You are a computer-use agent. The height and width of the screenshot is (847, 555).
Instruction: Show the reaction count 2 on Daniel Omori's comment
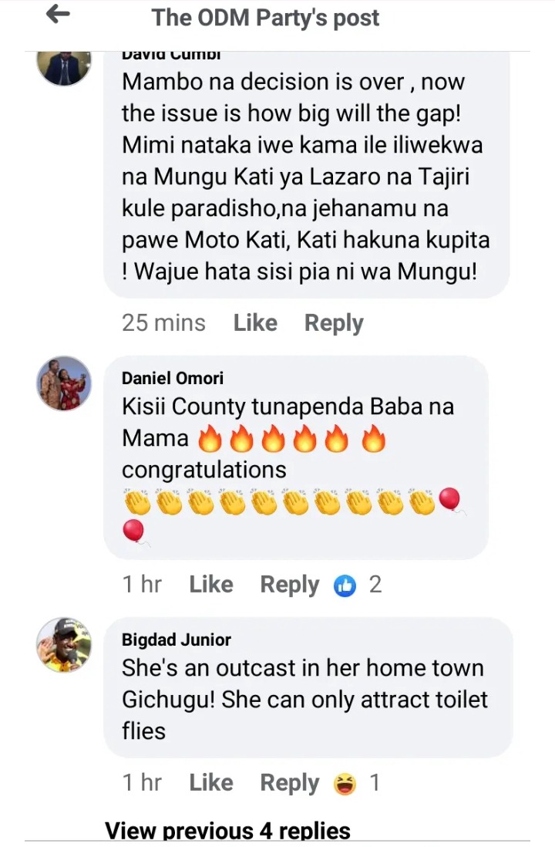(375, 585)
